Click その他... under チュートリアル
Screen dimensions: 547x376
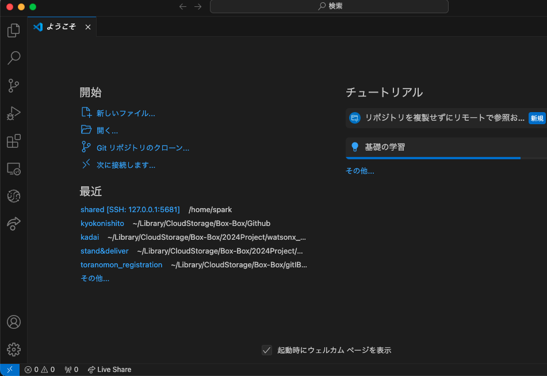pos(359,171)
